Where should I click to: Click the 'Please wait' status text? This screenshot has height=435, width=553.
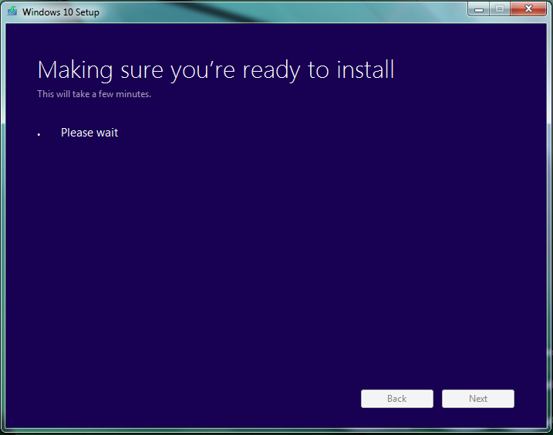(x=89, y=133)
